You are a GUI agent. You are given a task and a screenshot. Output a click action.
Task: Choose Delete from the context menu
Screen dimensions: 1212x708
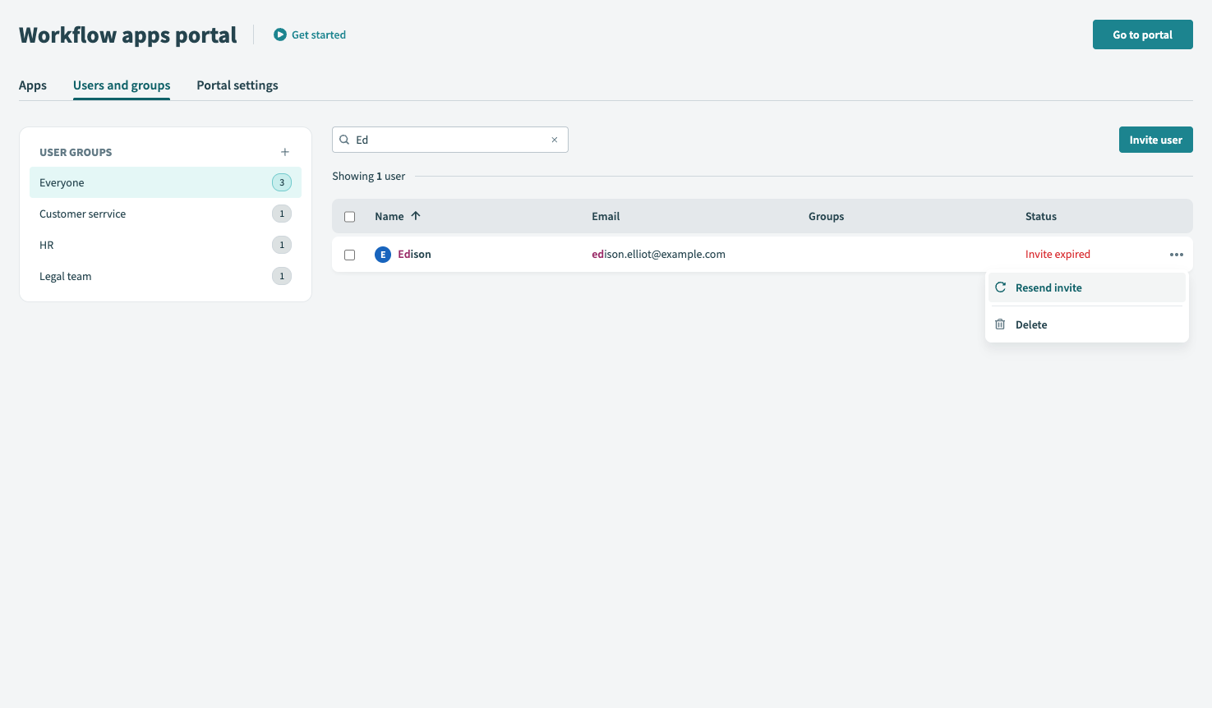1031,324
